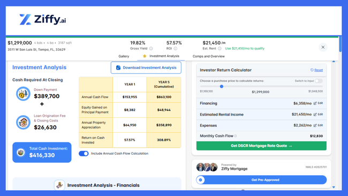The height and width of the screenshot is (196, 348).
Task: Click the slider minimum label $1,169,100
Action: tap(206, 91)
